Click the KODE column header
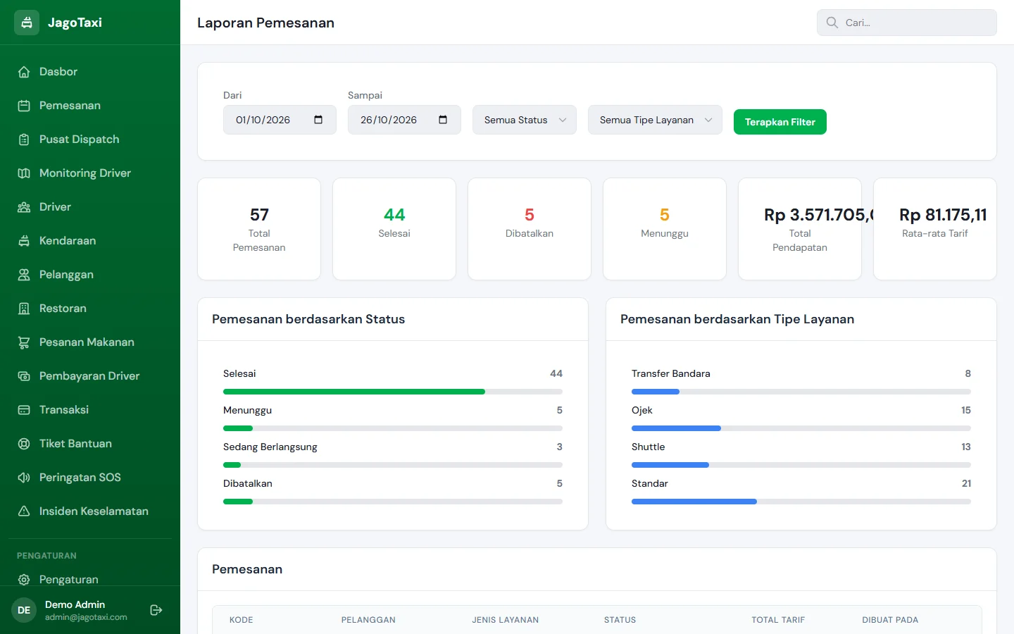1014x634 pixels. [x=241, y=620]
